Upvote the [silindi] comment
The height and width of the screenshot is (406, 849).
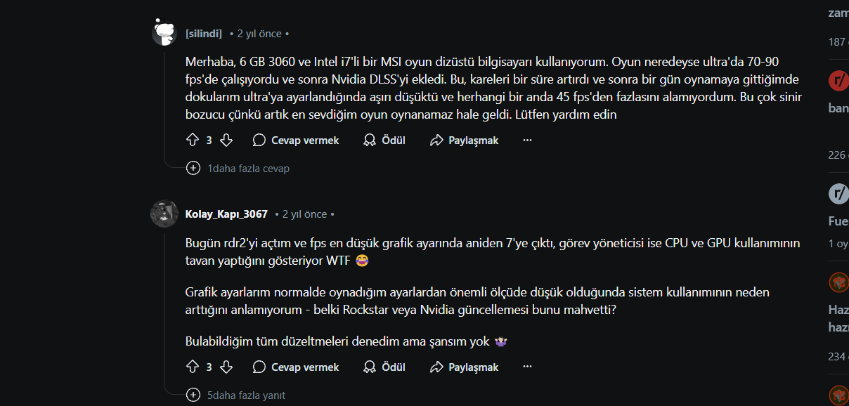[193, 140]
